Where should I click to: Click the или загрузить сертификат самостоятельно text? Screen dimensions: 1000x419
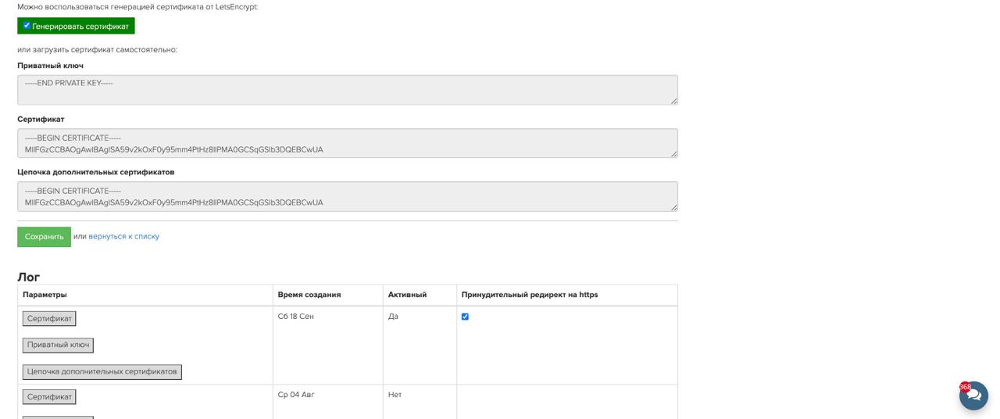[98, 50]
